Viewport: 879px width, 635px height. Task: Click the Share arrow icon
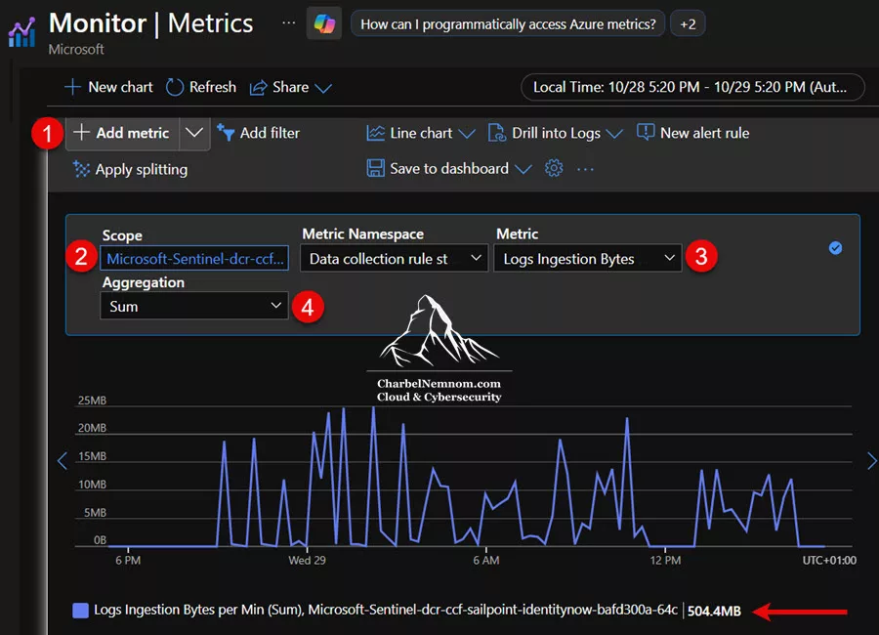point(258,88)
